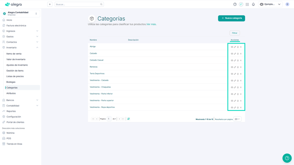View the Vestimenta - Chaquetas category
The width and height of the screenshot is (294, 165).
[x=232, y=87]
